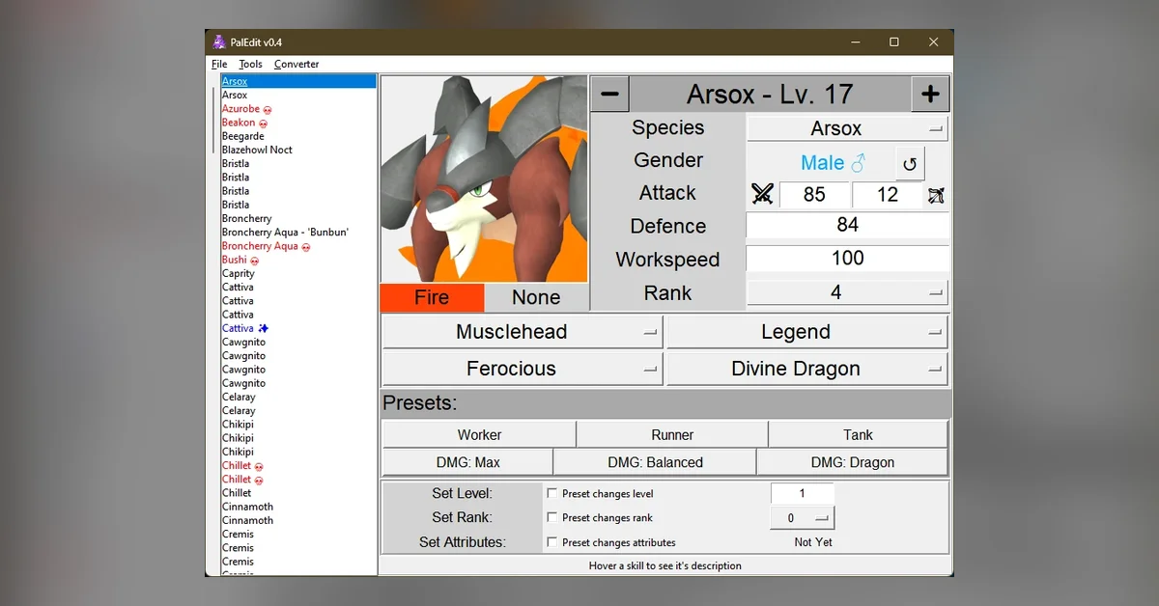
Task: Open the File menu
Action: pos(219,65)
